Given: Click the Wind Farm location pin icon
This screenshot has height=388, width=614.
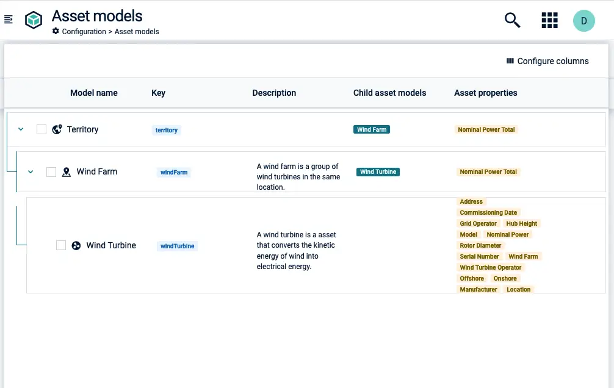Looking at the screenshot, I should [x=67, y=172].
